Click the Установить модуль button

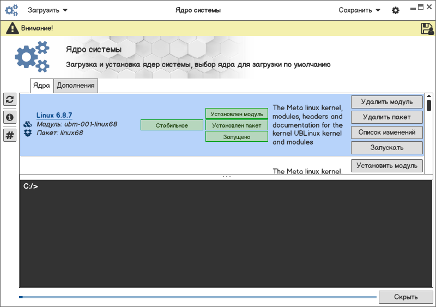[x=387, y=166]
